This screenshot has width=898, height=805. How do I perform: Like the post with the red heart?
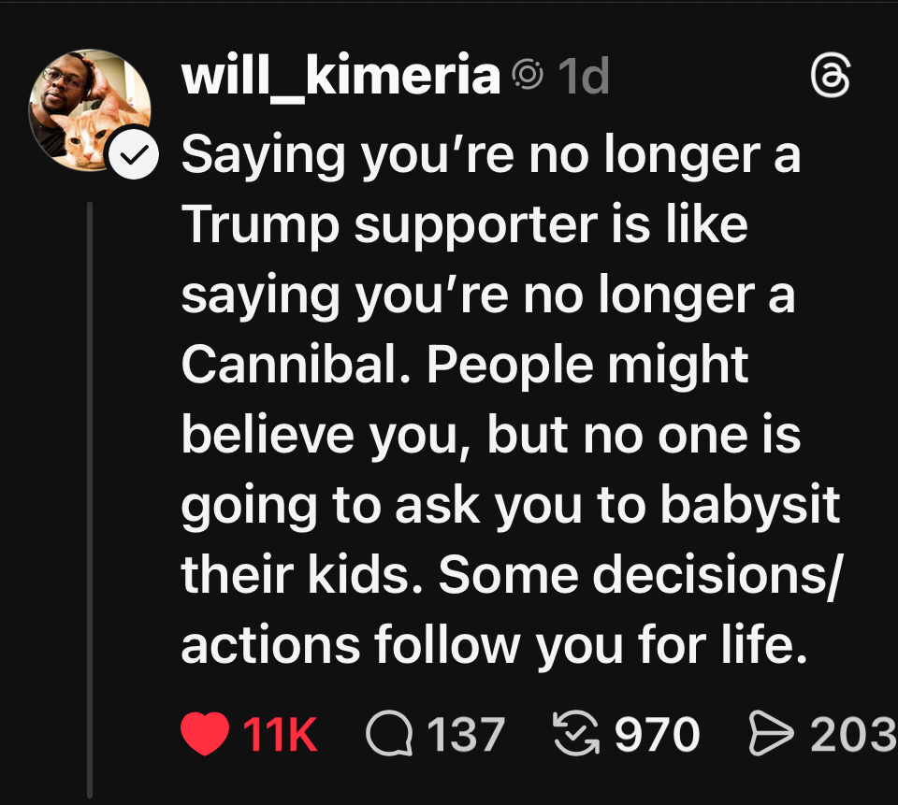(x=205, y=734)
